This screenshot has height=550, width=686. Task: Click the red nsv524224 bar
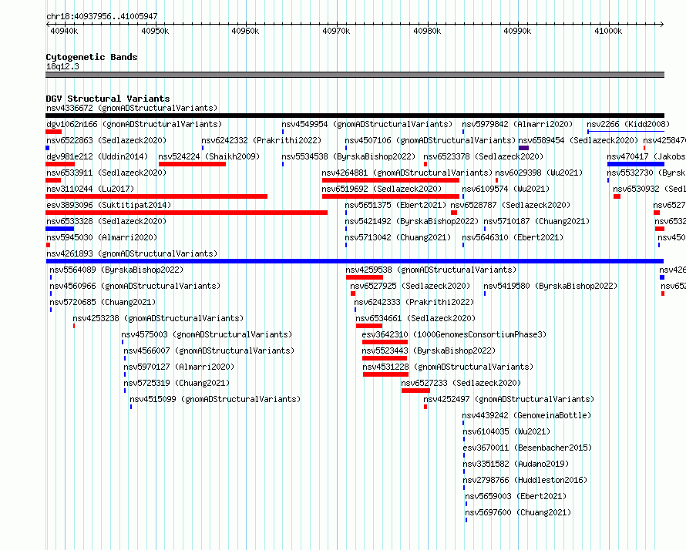tap(192, 164)
